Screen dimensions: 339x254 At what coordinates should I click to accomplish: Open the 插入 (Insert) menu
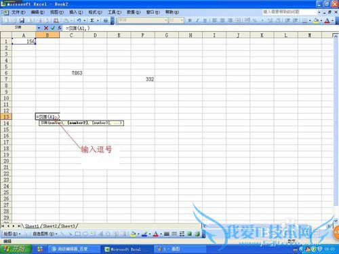(76, 12)
